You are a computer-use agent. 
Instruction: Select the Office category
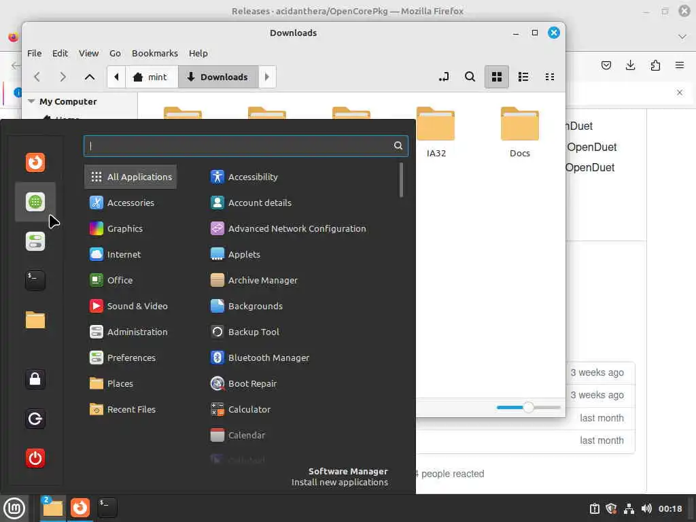tap(111, 280)
